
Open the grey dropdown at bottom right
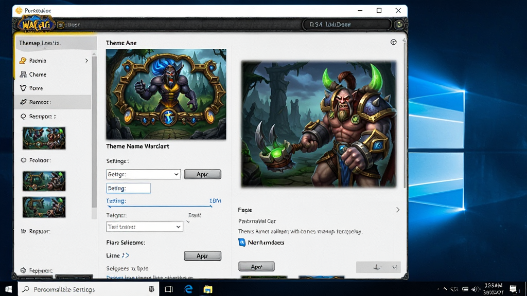(378, 267)
